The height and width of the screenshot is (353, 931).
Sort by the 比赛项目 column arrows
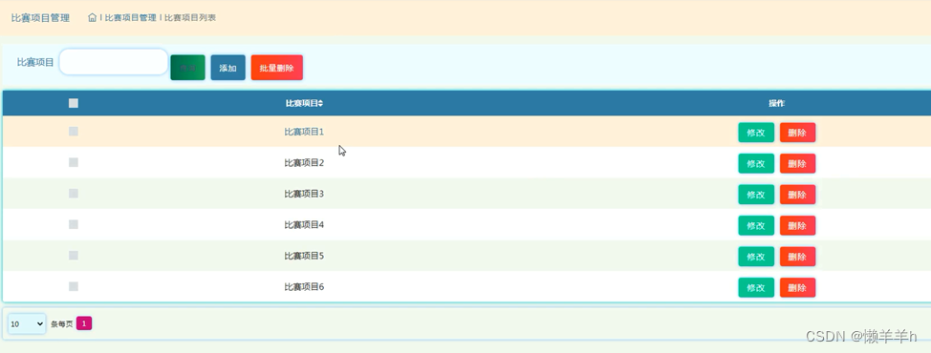pos(320,103)
